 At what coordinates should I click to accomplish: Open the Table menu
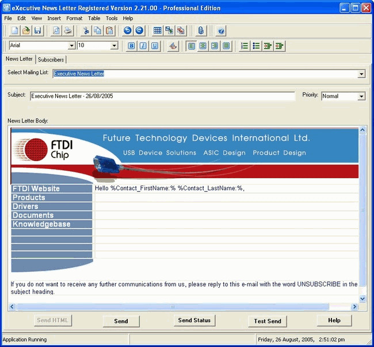[94, 18]
